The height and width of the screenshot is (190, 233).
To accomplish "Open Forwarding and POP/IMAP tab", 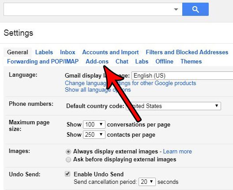I will tap(43, 61).
